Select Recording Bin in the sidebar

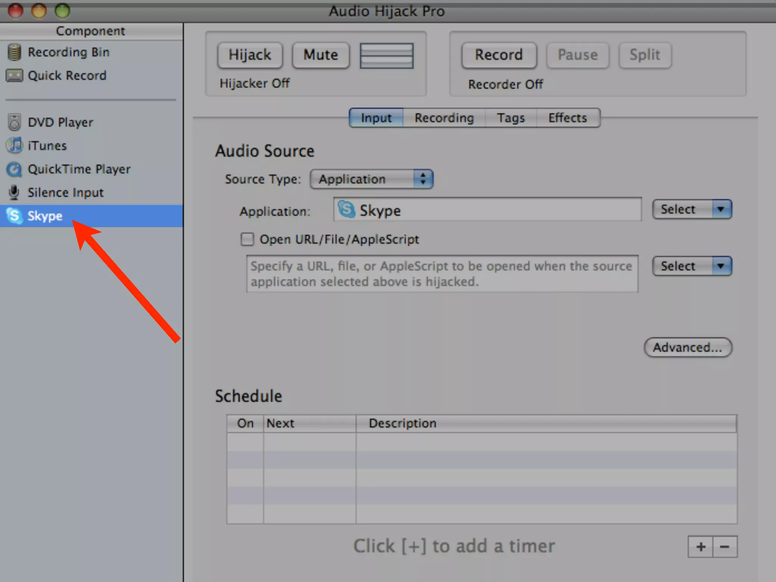(91, 52)
